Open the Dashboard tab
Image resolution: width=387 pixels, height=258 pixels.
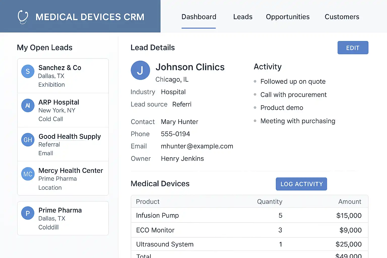click(x=199, y=17)
